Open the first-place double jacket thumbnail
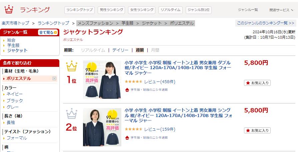Viewport: 298px width, 152px height. tap(102, 79)
